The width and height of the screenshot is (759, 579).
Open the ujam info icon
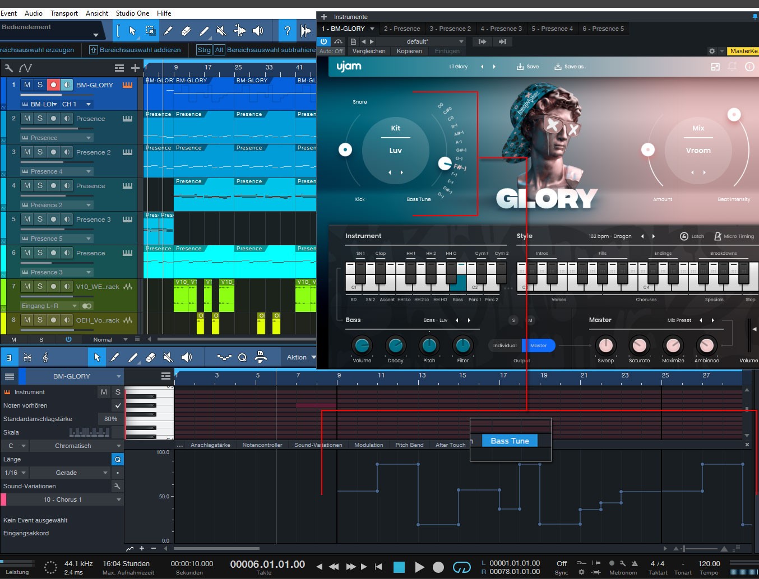(x=749, y=67)
